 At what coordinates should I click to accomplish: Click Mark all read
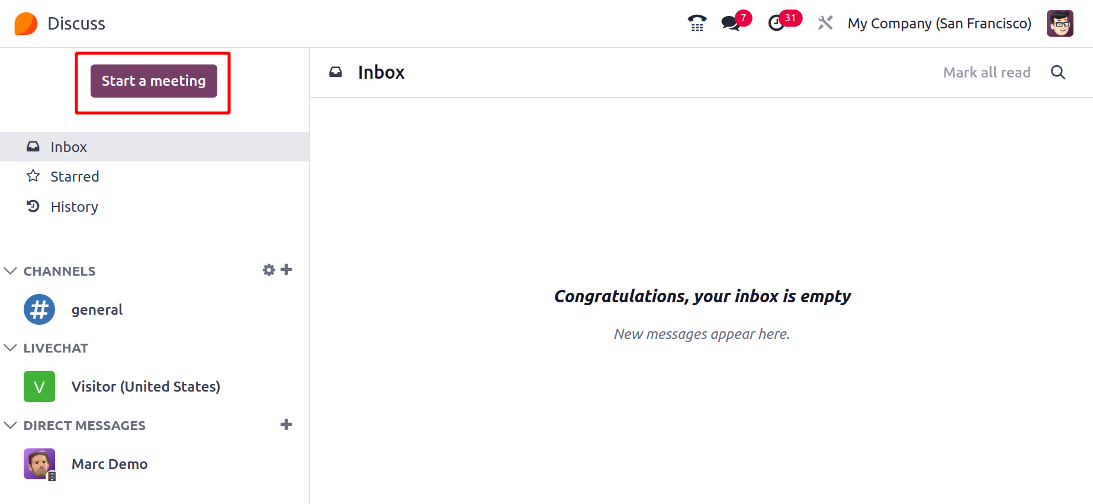[x=986, y=72]
